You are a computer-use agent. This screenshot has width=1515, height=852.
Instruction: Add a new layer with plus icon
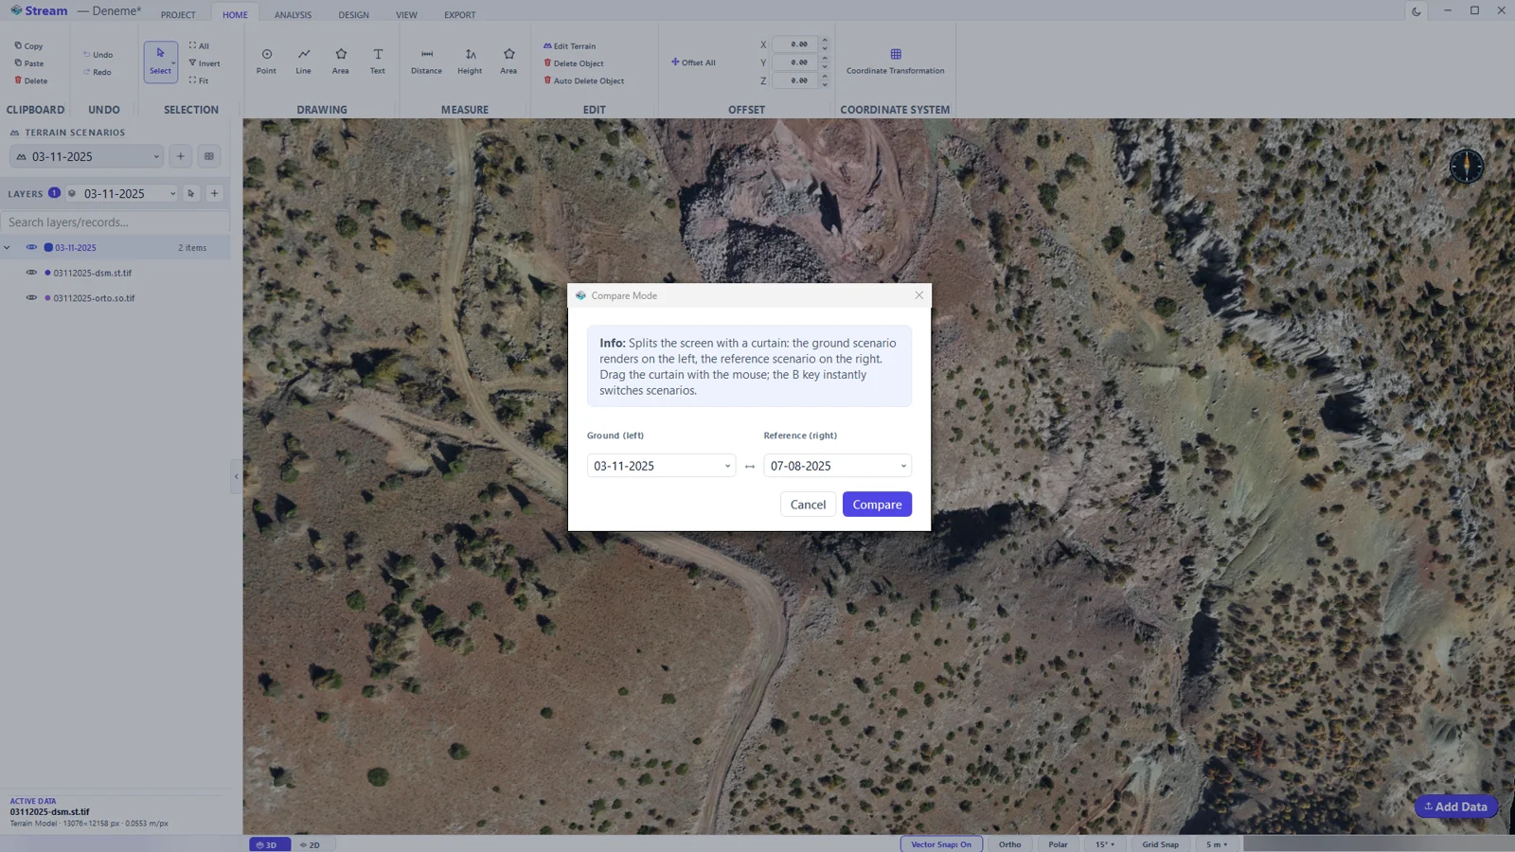tap(214, 193)
